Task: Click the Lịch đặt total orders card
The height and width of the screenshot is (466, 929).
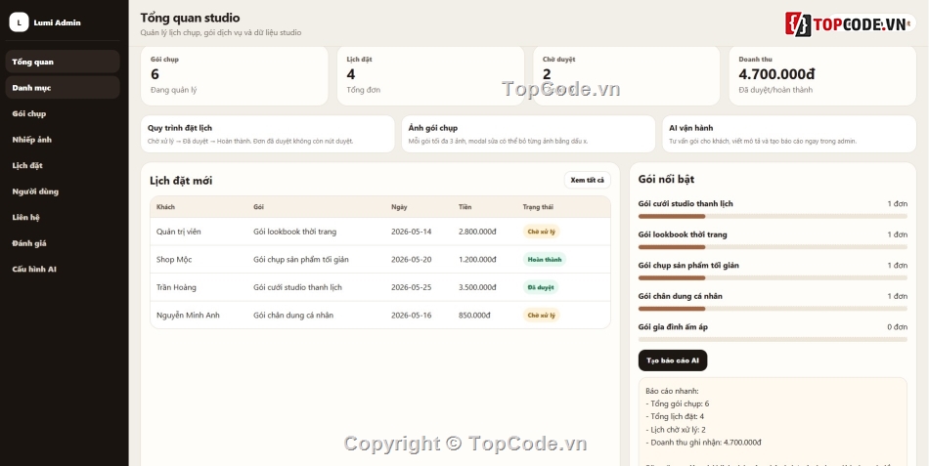Action: click(430, 76)
